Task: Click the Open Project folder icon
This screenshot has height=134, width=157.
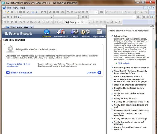Action: click(8, 12)
